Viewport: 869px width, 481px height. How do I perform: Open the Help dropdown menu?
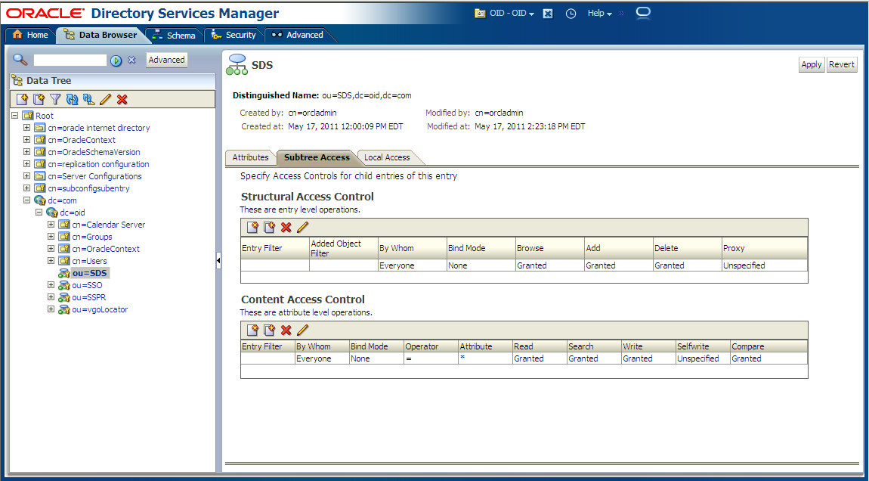(x=600, y=14)
